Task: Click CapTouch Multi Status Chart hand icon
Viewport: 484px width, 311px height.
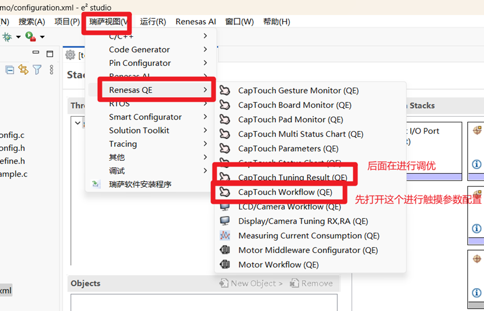Action: coord(225,134)
